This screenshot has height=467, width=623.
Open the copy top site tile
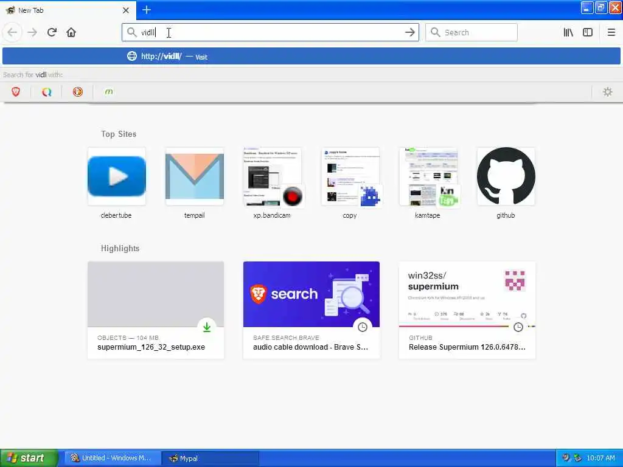click(350, 176)
